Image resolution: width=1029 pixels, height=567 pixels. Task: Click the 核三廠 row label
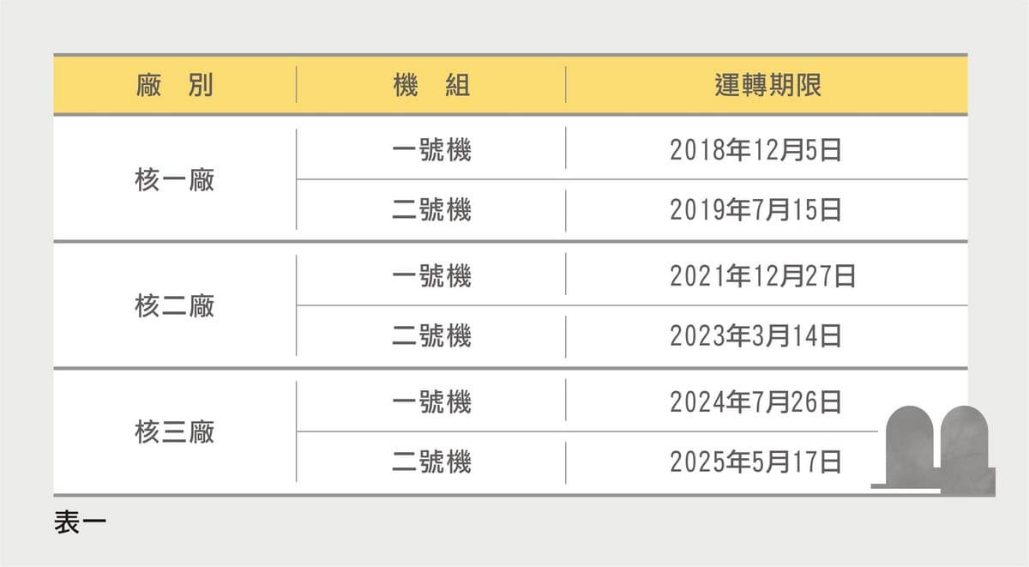pos(175,432)
